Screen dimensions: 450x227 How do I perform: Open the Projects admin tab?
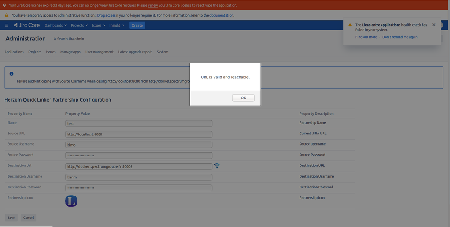(35, 52)
